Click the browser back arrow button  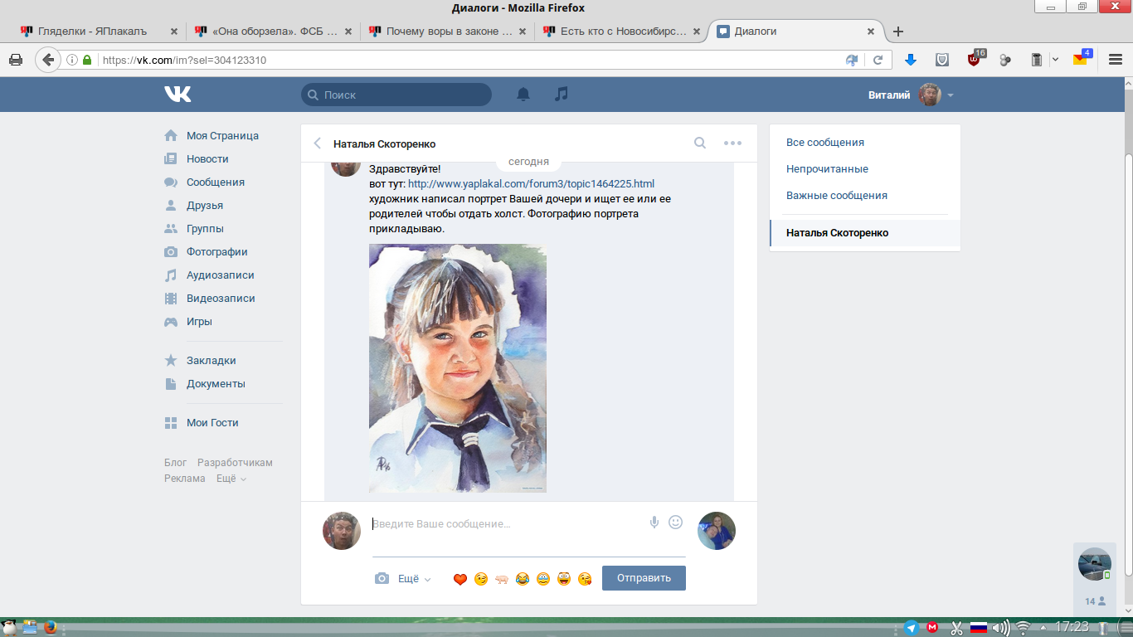coord(48,60)
